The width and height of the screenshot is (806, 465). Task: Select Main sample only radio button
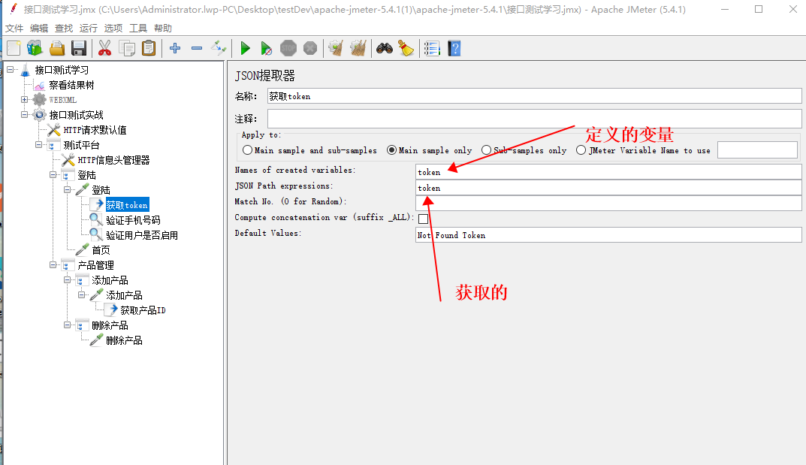tap(391, 150)
